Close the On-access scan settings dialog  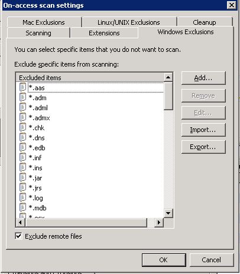pyautogui.click(x=232, y=5)
